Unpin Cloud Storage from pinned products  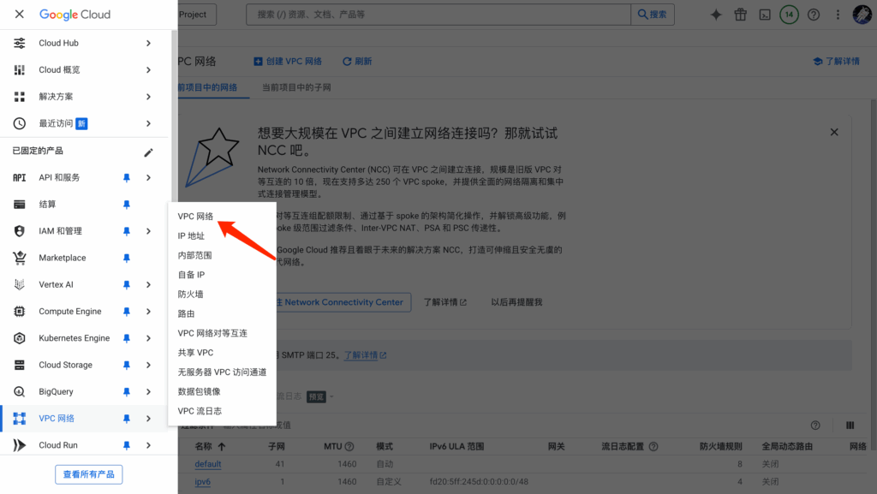click(127, 365)
